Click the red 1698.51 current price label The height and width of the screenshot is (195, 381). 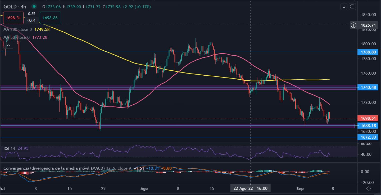[x=368, y=118]
